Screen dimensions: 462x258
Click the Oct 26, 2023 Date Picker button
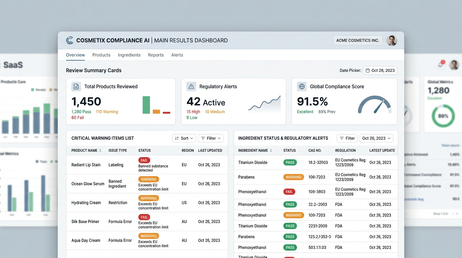380,70
